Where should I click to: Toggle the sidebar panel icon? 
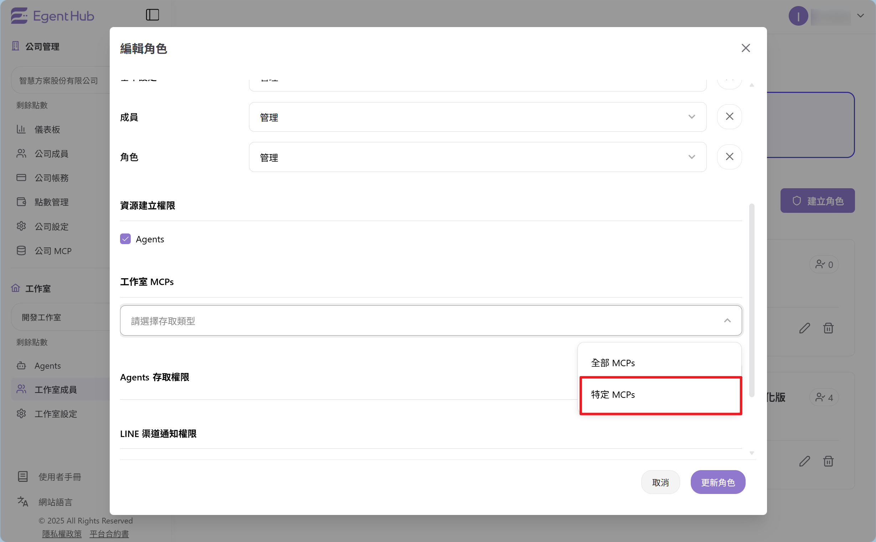tap(152, 15)
